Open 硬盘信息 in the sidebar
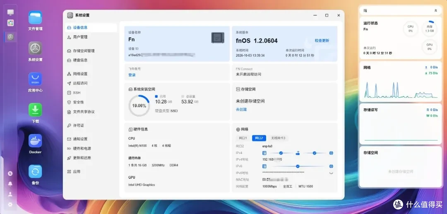The width and height of the screenshot is (447, 214). pos(91,60)
